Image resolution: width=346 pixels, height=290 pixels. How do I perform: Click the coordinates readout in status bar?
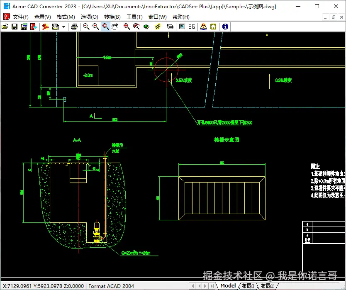tap(43, 286)
